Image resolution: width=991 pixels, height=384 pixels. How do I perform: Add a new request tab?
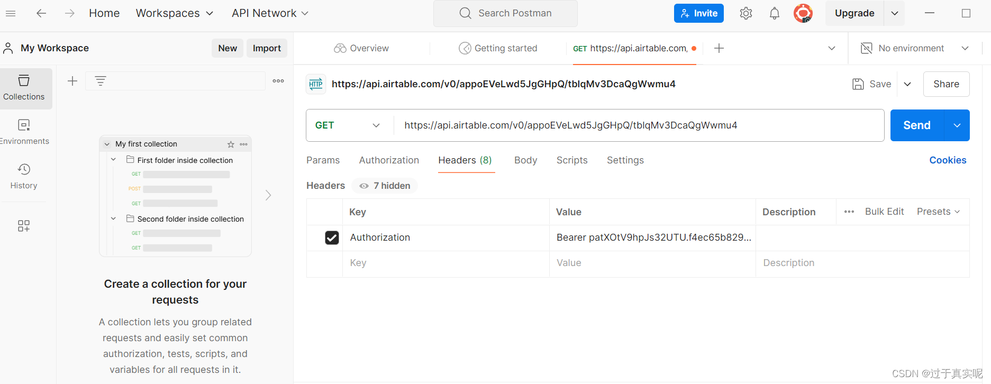coord(719,48)
